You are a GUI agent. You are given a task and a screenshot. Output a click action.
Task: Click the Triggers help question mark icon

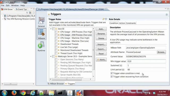tap(167, 15)
